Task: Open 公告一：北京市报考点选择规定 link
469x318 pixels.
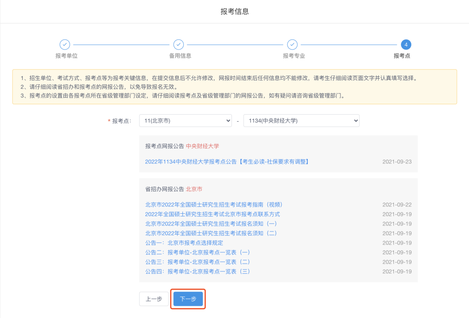Action: click(184, 243)
